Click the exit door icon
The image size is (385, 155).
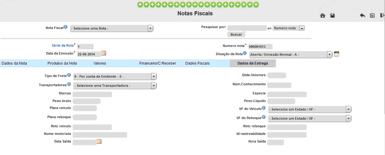click(x=382, y=16)
